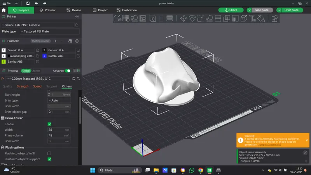Select the Move tool icon
The image size is (311, 175).
pos(183,18)
